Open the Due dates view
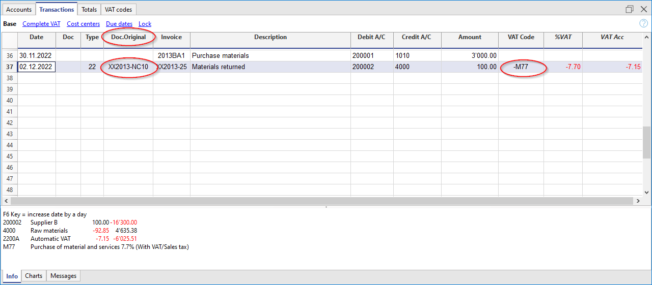 (119, 24)
